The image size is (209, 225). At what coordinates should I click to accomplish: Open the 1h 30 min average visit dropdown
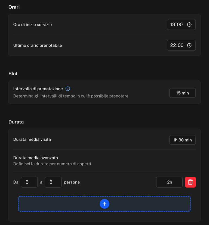tap(182, 140)
